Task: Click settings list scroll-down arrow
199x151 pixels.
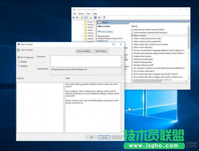Action: [189, 79]
